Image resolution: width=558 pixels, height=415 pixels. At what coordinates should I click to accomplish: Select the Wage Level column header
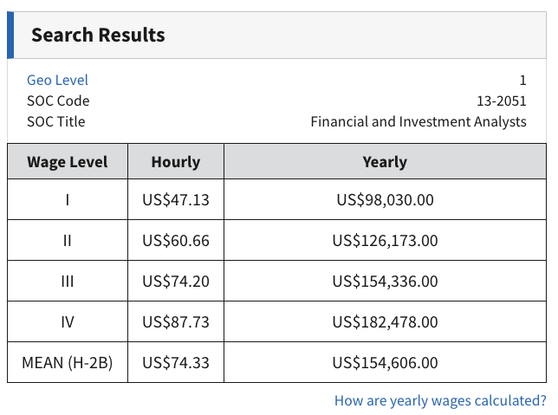coord(68,162)
